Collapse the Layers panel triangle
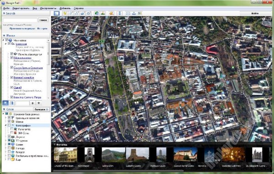274x174 pixels. click(x=4, y=109)
